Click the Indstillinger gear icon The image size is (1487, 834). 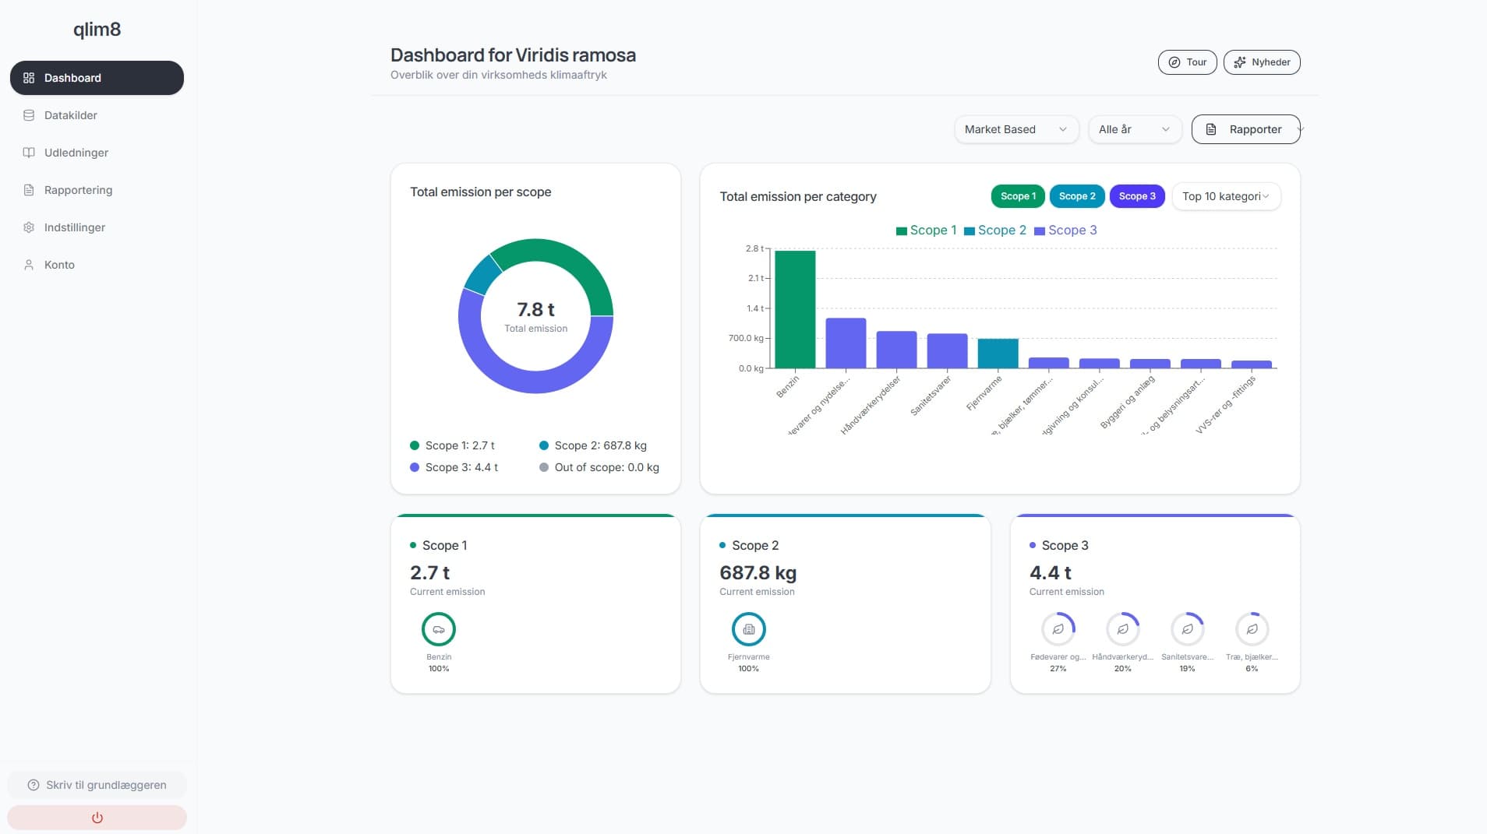(x=29, y=227)
